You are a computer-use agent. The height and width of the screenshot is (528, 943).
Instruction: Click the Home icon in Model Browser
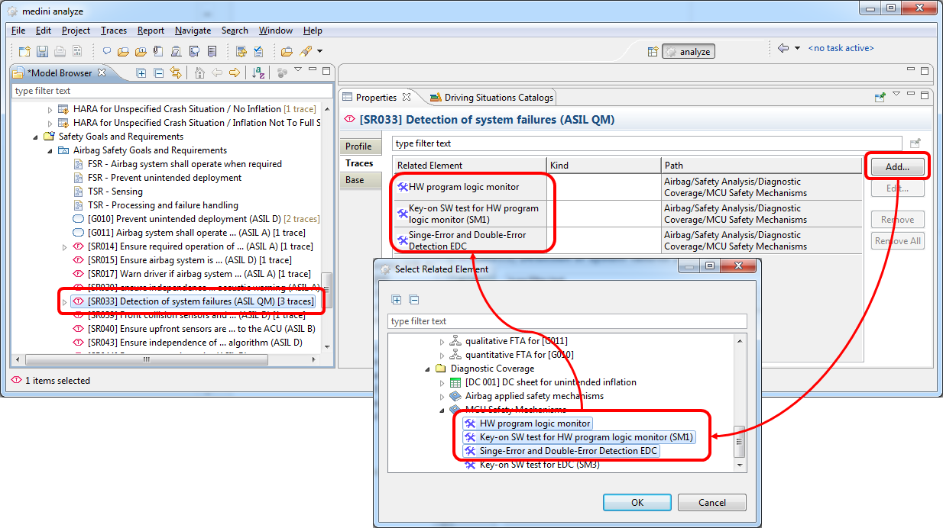coord(200,73)
